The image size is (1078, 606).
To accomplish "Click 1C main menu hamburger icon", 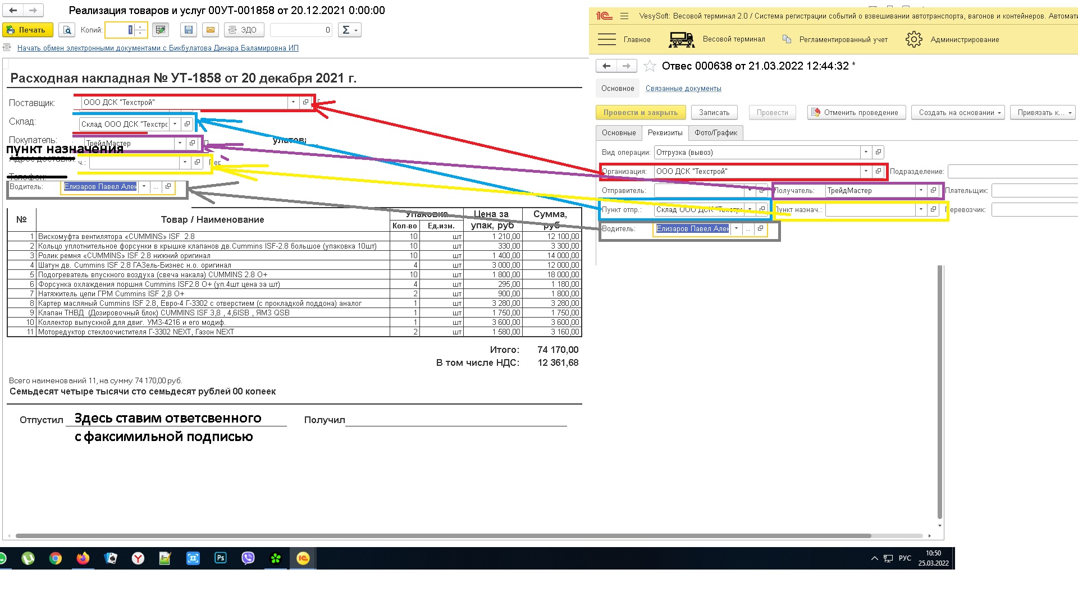I will (624, 16).
